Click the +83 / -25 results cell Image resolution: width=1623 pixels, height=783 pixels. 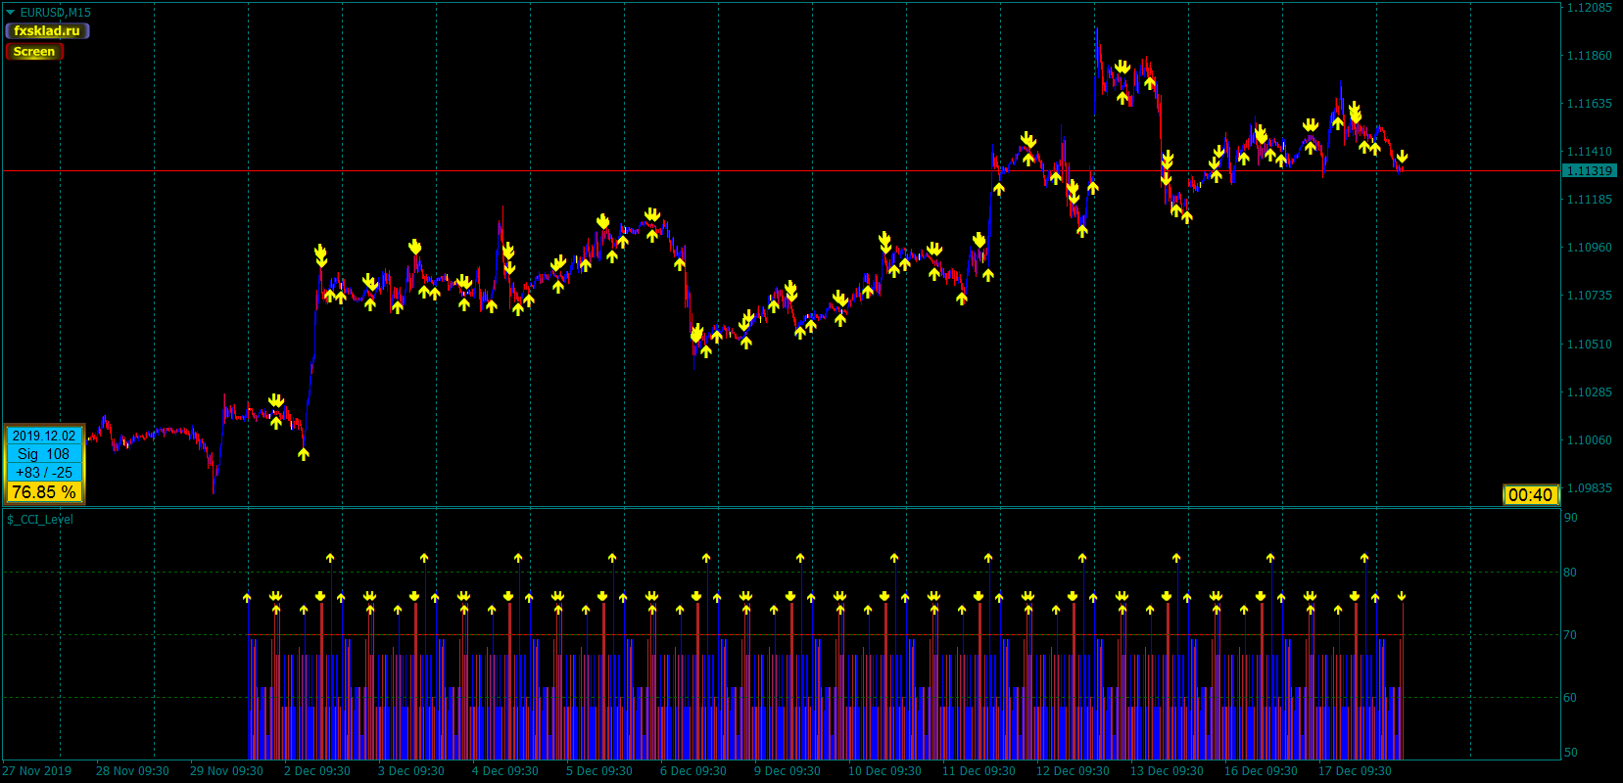coord(44,473)
